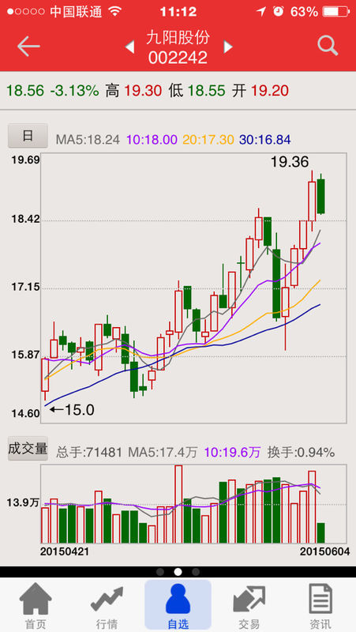Tap the 总手:71481 volume label
The height and width of the screenshot is (632, 356).
[x=88, y=452]
